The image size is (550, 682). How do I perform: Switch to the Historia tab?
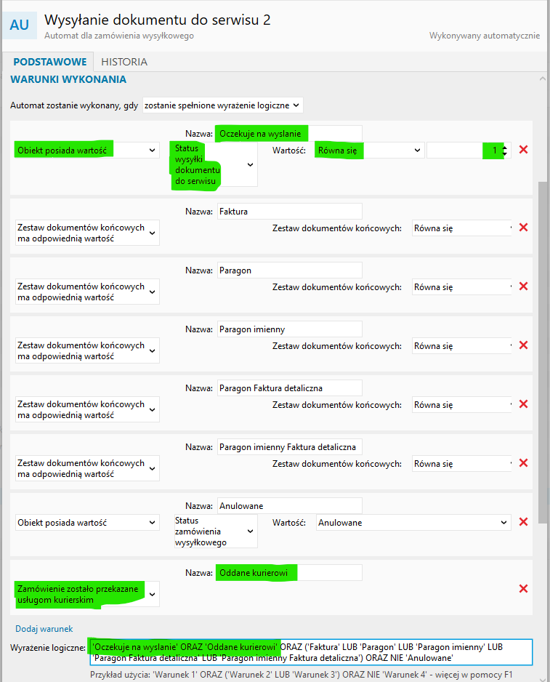[x=124, y=62]
